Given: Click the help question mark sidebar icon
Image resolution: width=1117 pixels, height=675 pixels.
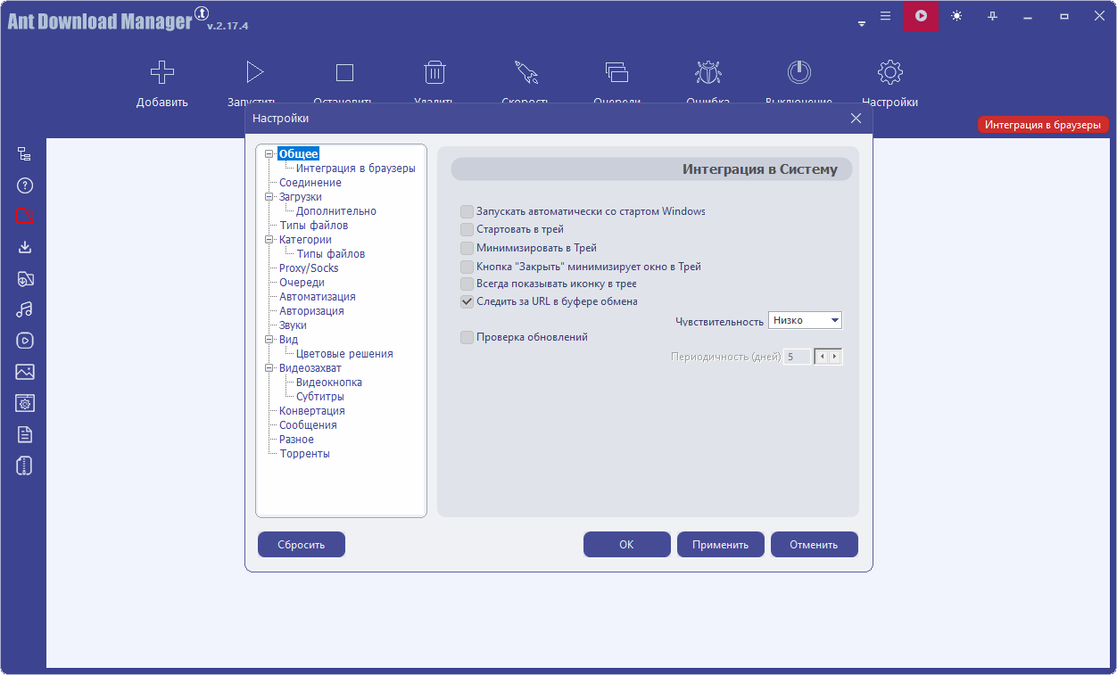Looking at the screenshot, I should click(25, 185).
